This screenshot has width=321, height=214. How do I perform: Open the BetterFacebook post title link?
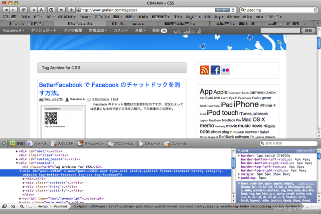pyautogui.click(x=109, y=88)
